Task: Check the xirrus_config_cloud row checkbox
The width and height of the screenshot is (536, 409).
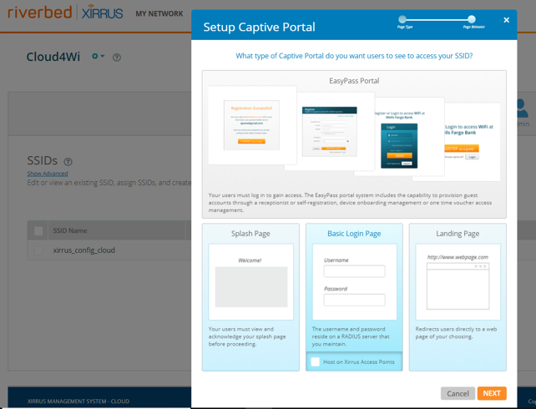Action: click(x=38, y=250)
